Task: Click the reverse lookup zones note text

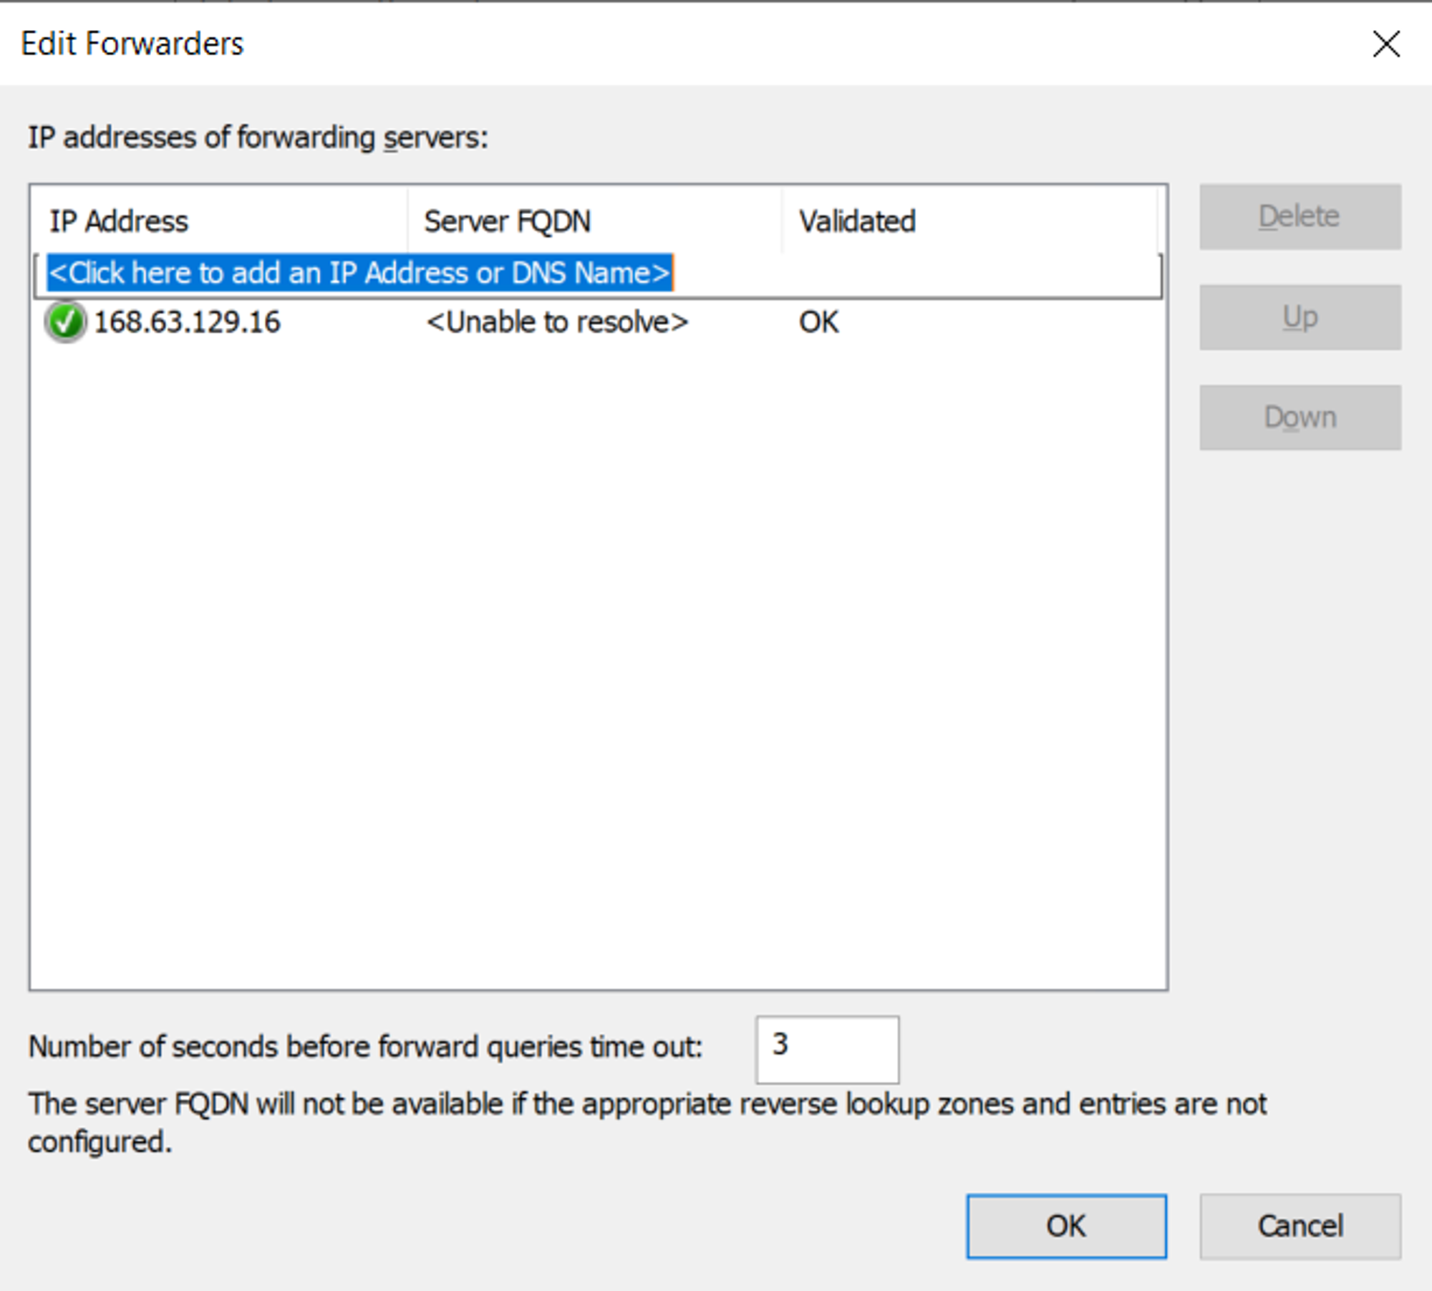Action: [647, 1104]
